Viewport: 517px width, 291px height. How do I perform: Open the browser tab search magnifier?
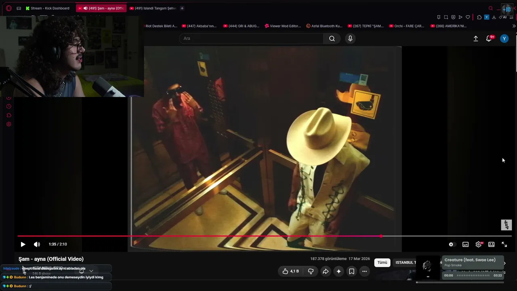(491, 8)
